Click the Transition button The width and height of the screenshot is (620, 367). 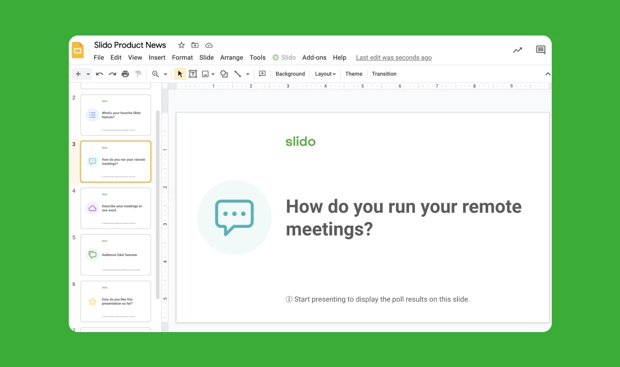pyautogui.click(x=384, y=74)
